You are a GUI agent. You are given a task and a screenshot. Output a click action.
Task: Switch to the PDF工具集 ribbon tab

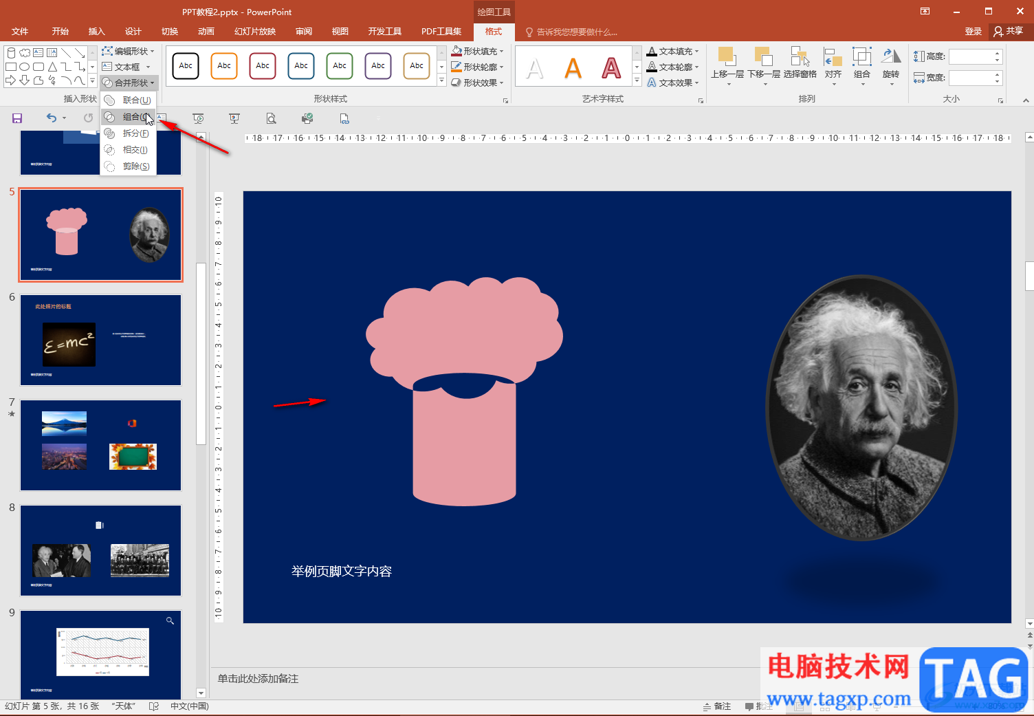pyautogui.click(x=441, y=32)
